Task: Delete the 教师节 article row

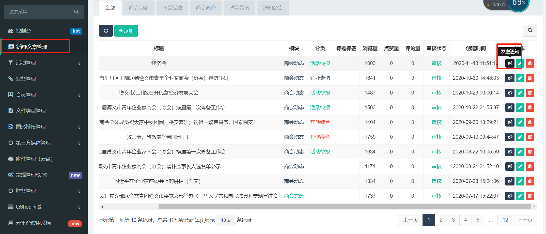Action: (x=530, y=137)
